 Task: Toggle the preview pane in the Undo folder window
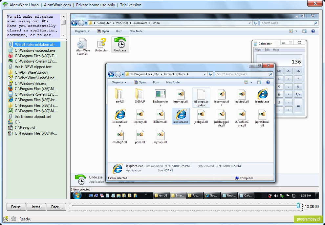pyautogui.click(x=304, y=31)
